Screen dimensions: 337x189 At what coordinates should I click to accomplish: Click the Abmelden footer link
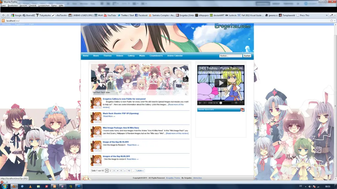[197, 178]
